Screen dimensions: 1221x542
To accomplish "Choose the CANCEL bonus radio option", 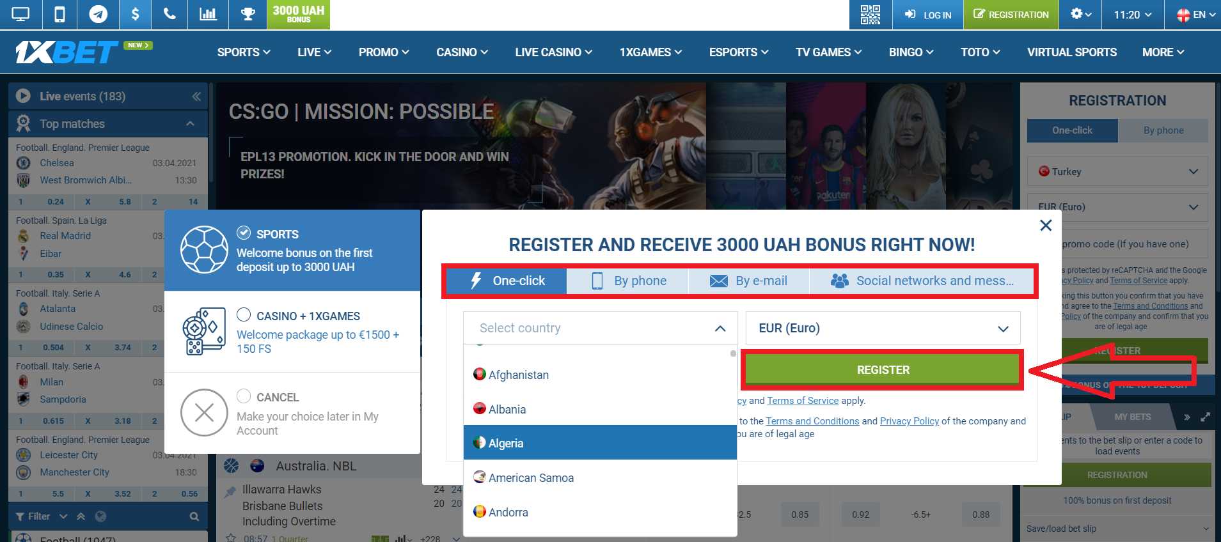I will (244, 396).
